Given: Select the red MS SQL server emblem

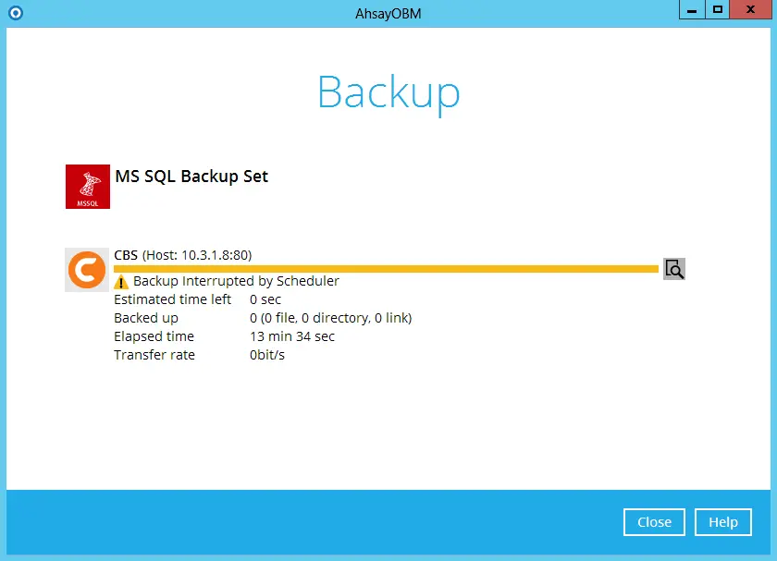Looking at the screenshot, I should click(87, 186).
